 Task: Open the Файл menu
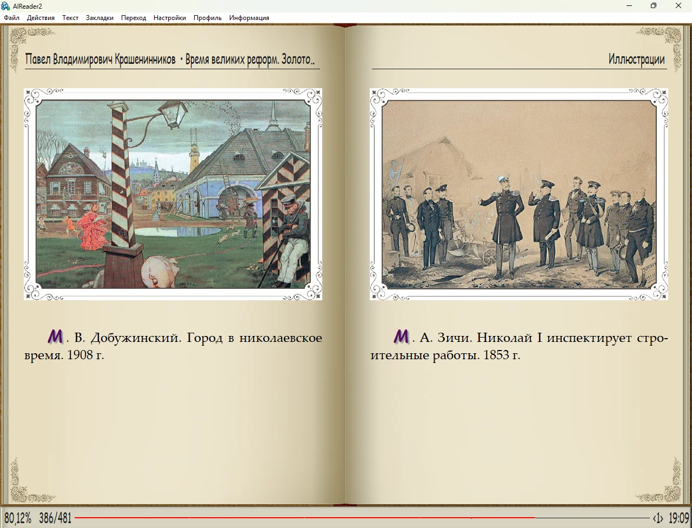coord(11,18)
